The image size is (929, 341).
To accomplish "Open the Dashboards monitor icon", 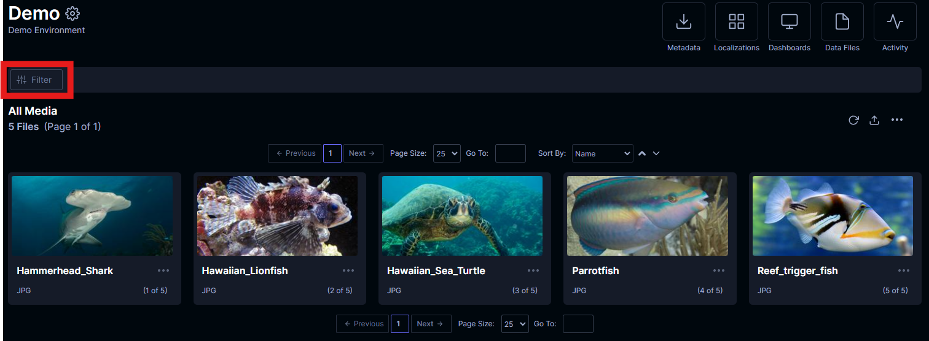I will point(789,21).
